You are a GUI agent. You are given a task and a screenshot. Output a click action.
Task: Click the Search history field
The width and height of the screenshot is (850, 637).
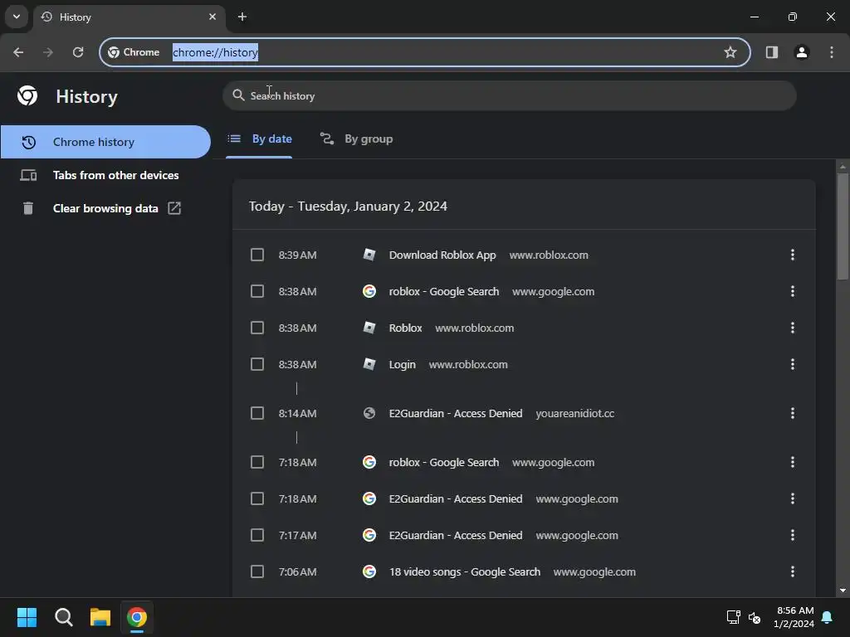pos(510,96)
